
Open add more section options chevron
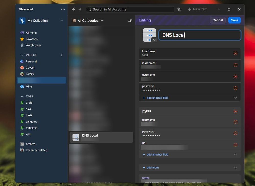pos(235,168)
